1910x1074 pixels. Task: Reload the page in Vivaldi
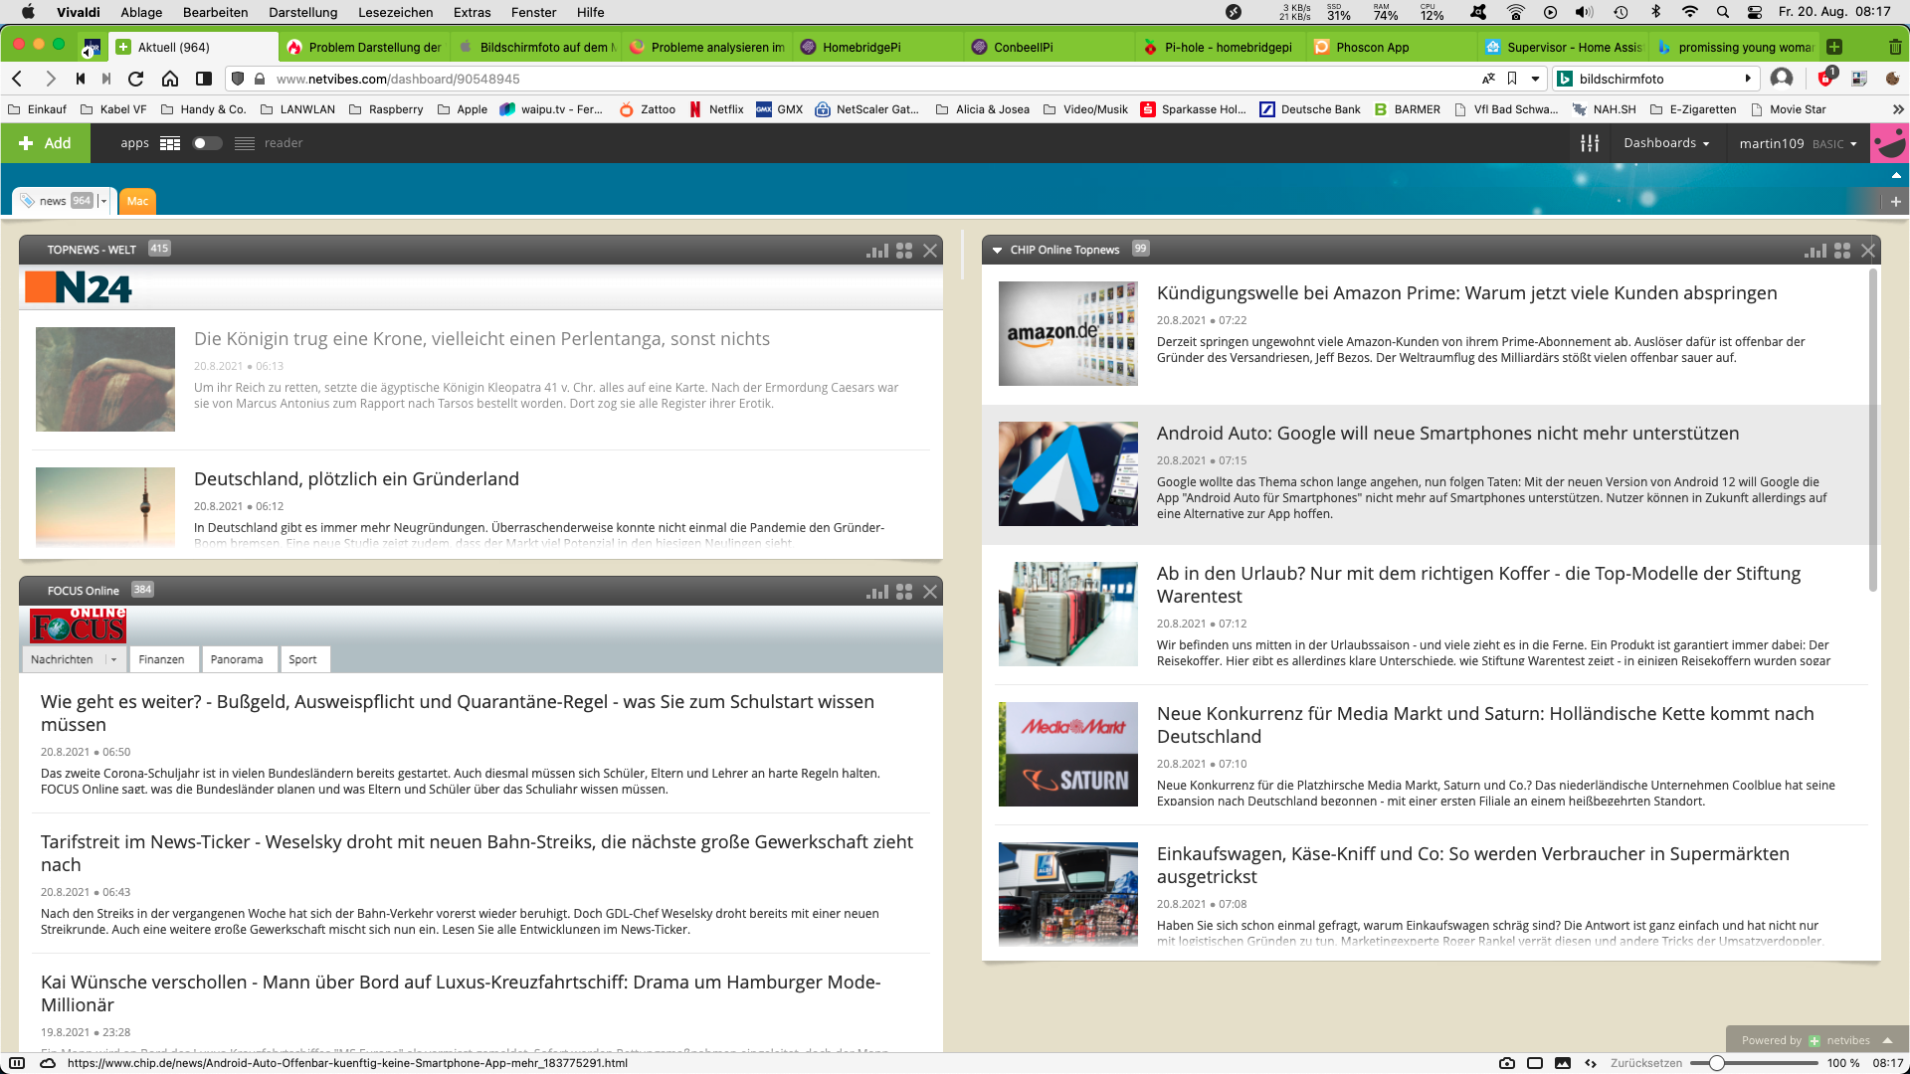(x=136, y=79)
